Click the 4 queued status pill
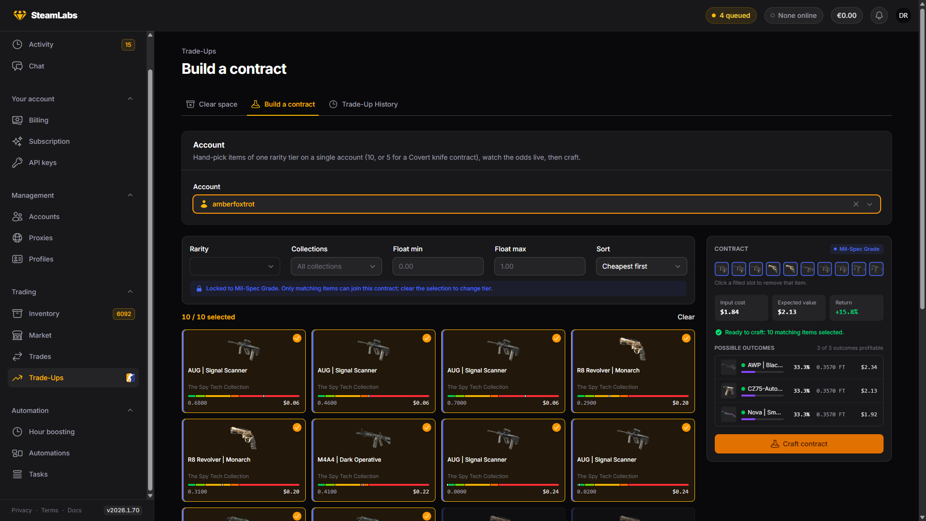The width and height of the screenshot is (926, 521). click(731, 15)
